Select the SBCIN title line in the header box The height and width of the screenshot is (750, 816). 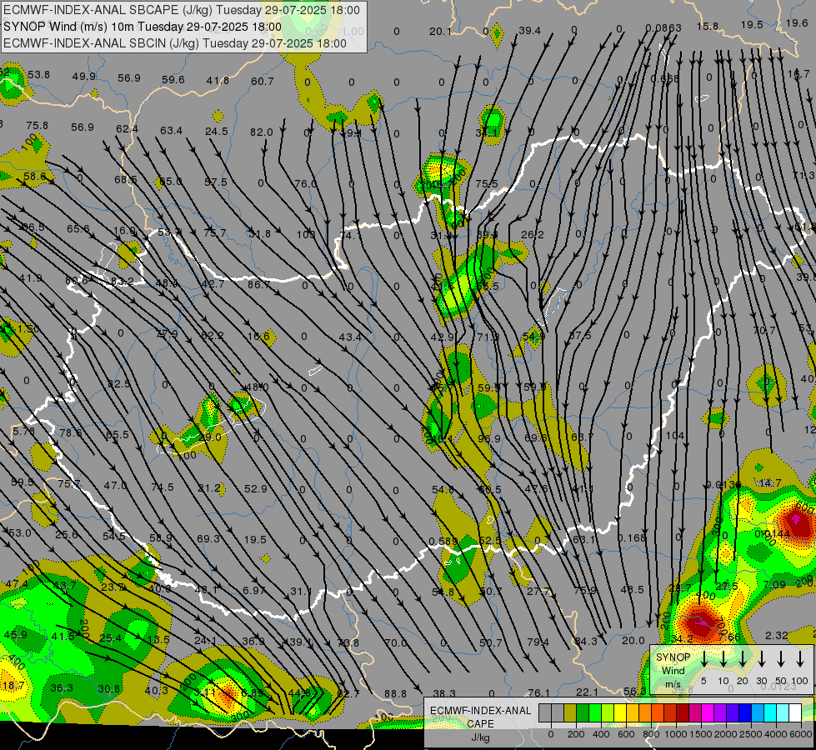[175, 43]
